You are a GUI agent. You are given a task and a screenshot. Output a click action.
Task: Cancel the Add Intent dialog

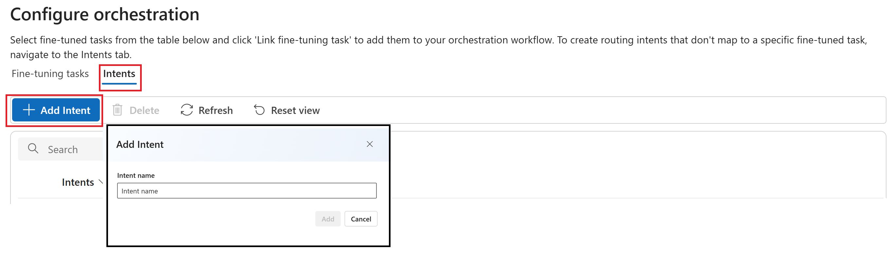tap(361, 219)
